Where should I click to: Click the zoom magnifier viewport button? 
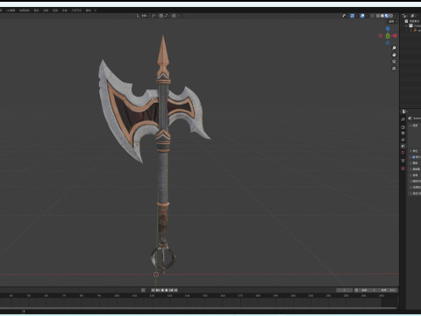[394, 48]
